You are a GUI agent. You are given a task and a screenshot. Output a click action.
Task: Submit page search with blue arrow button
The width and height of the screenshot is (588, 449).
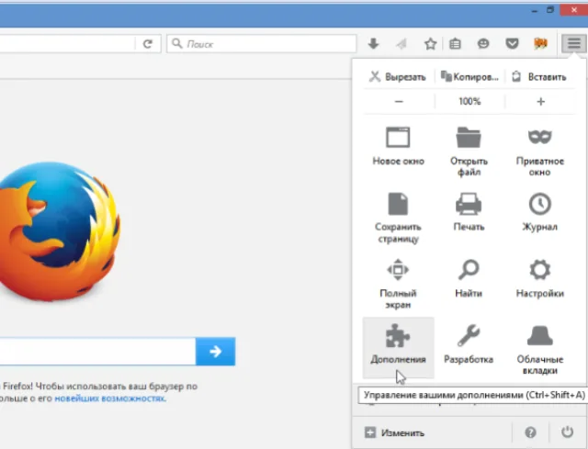[216, 352]
